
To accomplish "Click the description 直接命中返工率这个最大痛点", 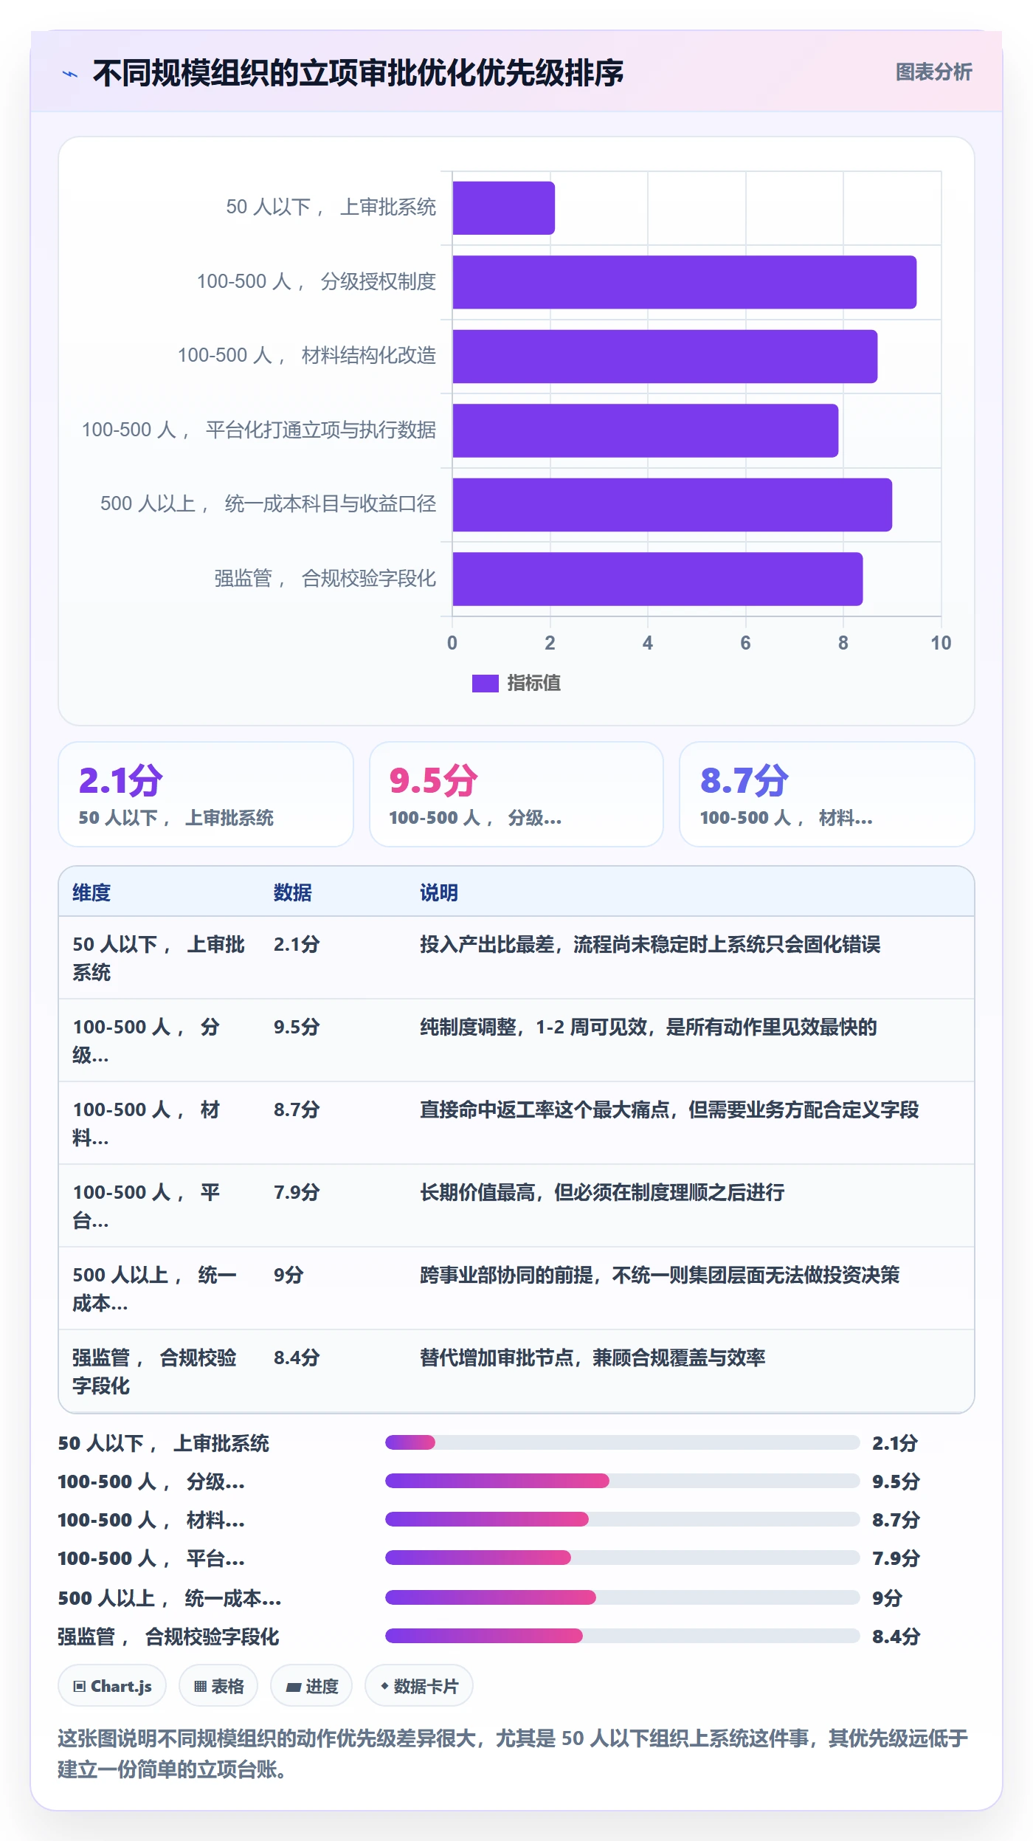I will coord(669,1109).
